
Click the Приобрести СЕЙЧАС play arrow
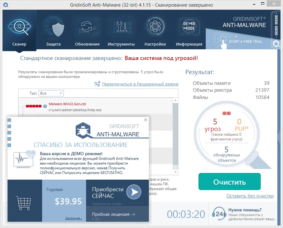[134, 192]
